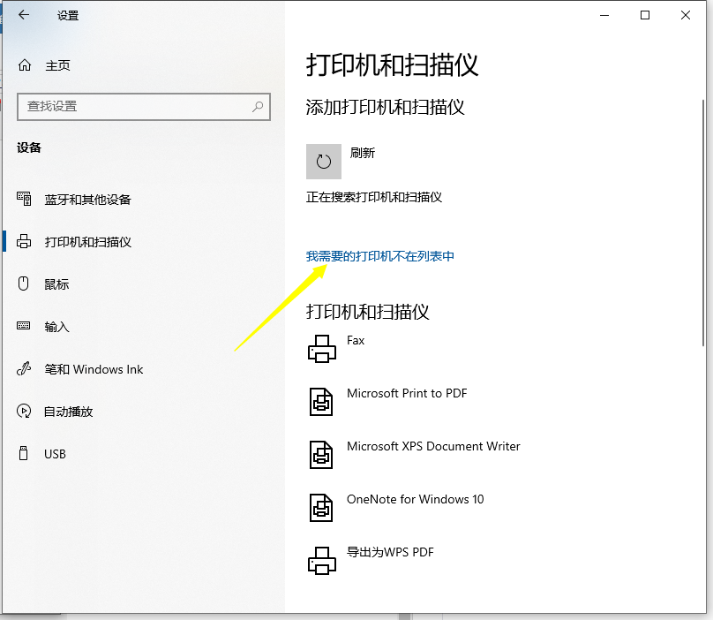This screenshot has width=713, height=620.
Task: Click the 导出为WPS PDF printer icon
Action: coord(322,560)
